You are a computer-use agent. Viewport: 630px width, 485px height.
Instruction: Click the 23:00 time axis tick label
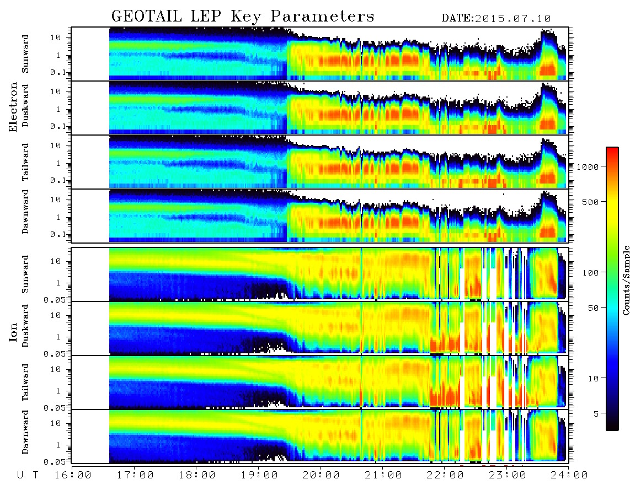coord(508,476)
